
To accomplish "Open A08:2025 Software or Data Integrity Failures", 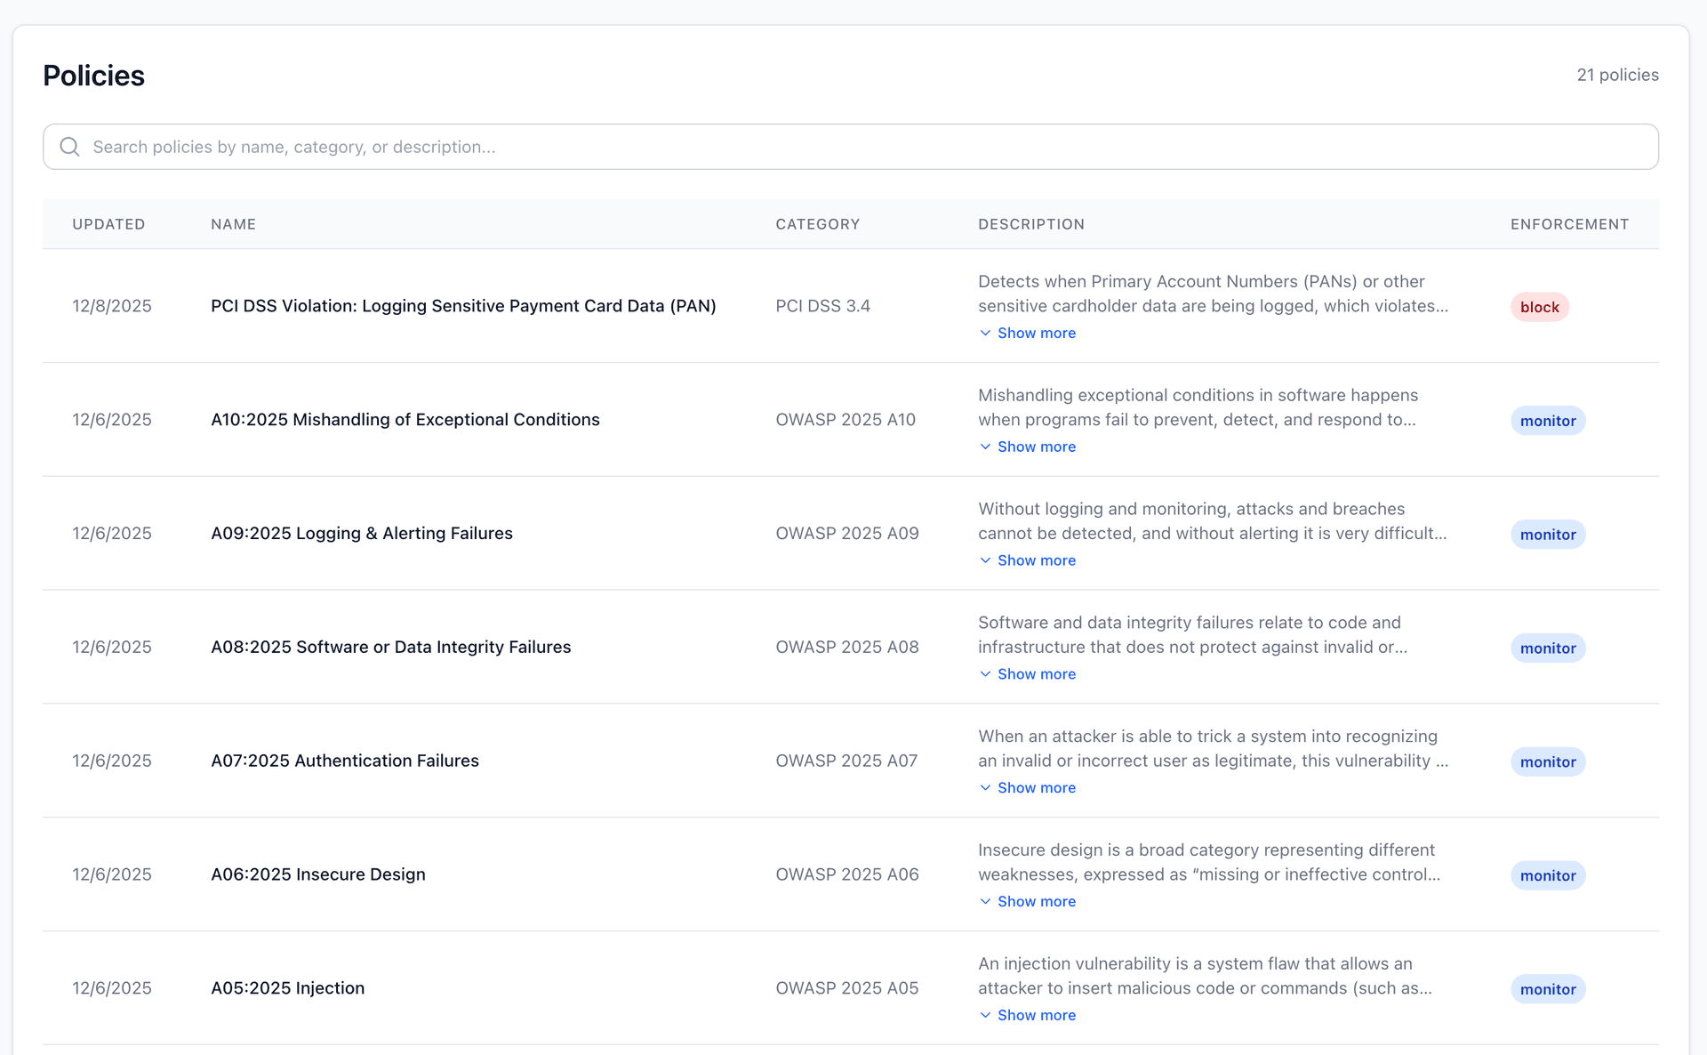I will [390, 648].
